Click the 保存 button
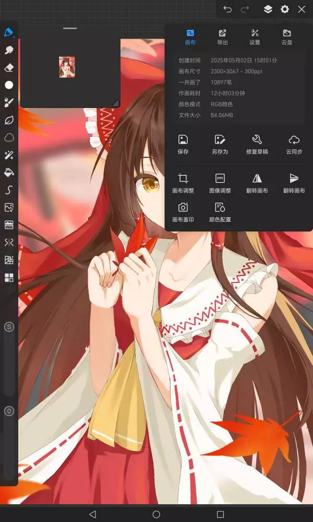The image size is (313, 522). [183, 145]
